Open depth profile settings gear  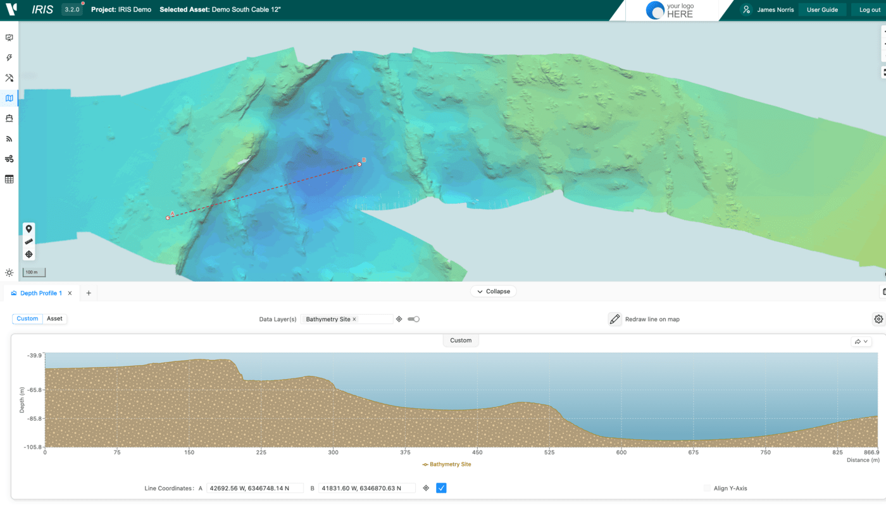coord(878,319)
